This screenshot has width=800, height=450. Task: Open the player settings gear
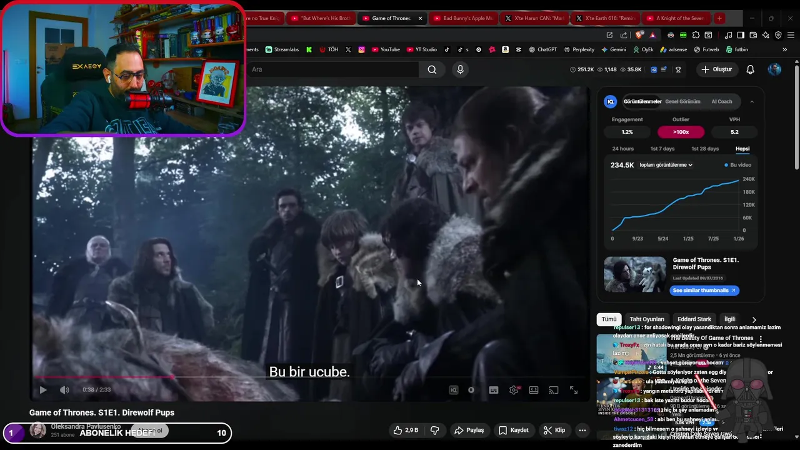tap(514, 390)
